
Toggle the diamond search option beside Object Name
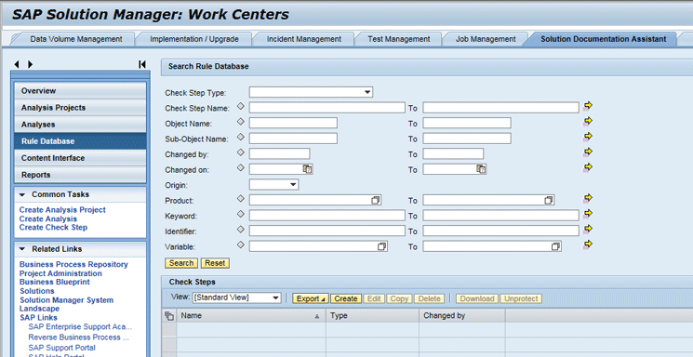240,121
